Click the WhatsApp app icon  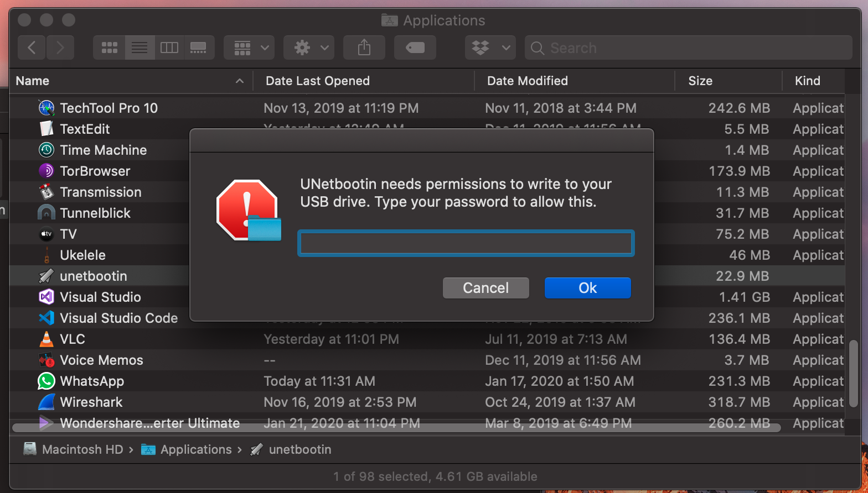[x=46, y=381]
